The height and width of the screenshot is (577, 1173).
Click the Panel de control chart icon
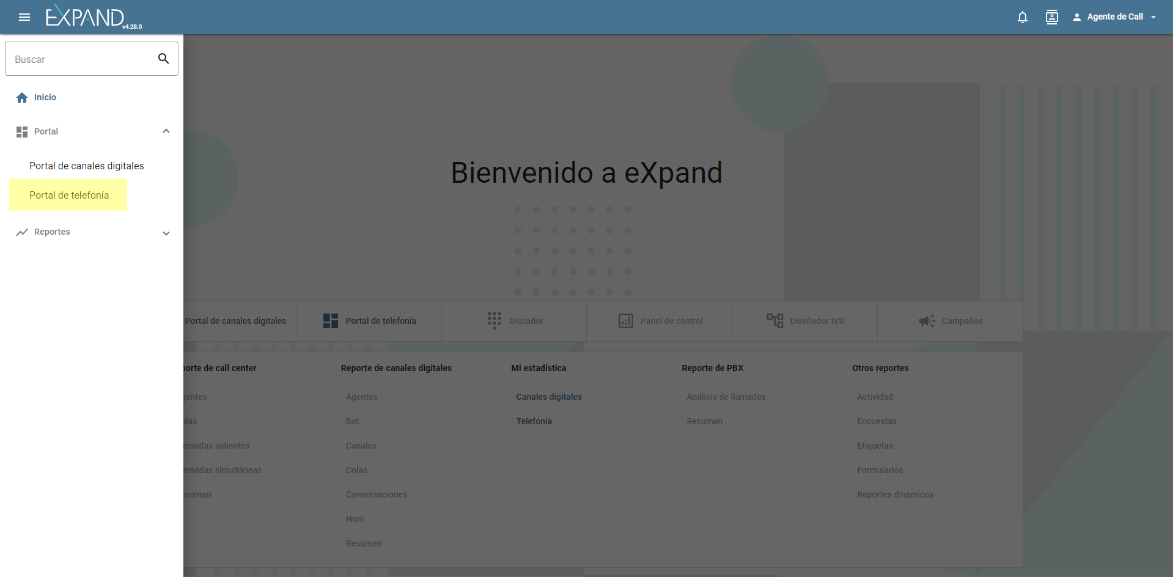pyautogui.click(x=626, y=321)
